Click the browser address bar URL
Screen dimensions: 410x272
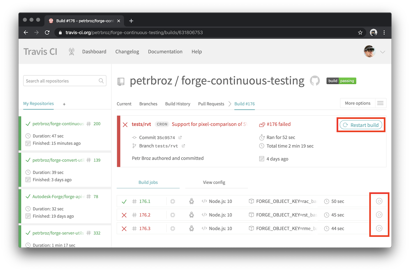pyautogui.click(x=134, y=32)
